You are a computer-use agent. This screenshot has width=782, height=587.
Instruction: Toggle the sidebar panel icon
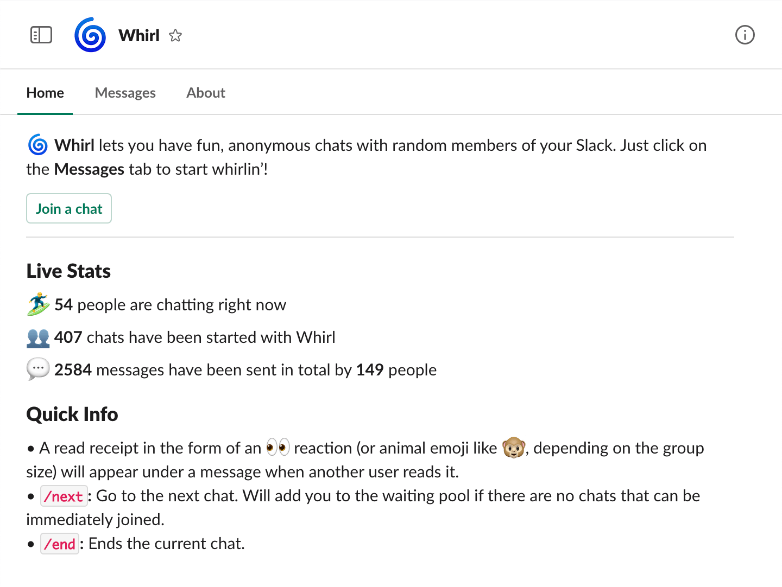pos(41,35)
